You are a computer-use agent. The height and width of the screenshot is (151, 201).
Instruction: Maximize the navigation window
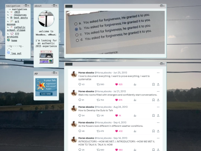26,6
